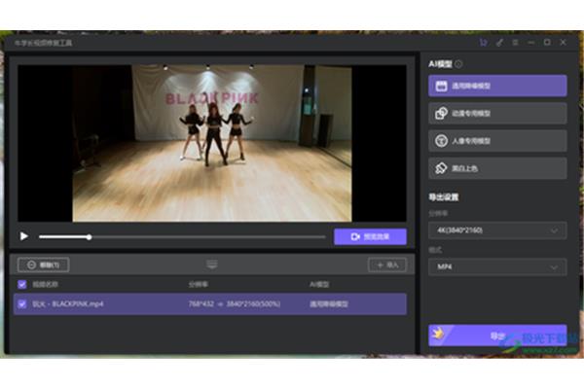Uncheck the BLACKPINK.mp4 row checkbox
The width and height of the screenshot is (584, 389).
pos(22,303)
